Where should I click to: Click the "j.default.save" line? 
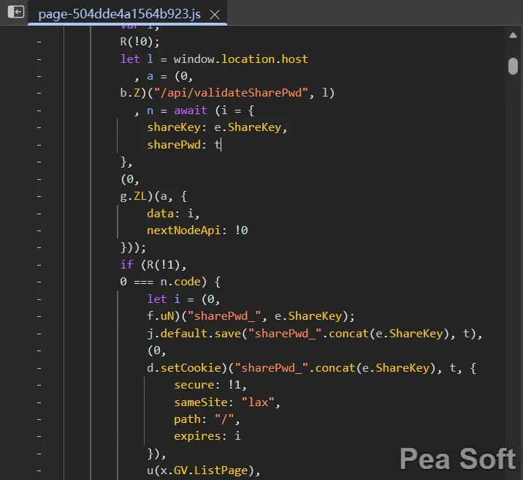pos(315,334)
